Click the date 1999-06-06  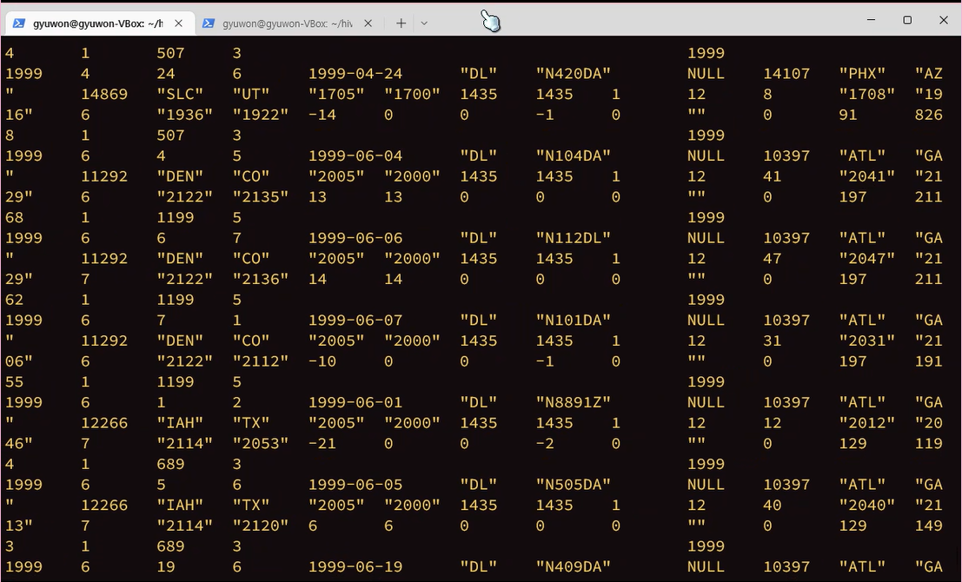point(355,238)
